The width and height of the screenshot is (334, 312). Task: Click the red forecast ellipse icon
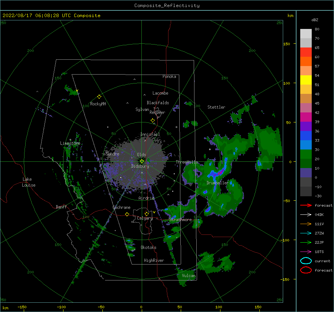click(306, 270)
